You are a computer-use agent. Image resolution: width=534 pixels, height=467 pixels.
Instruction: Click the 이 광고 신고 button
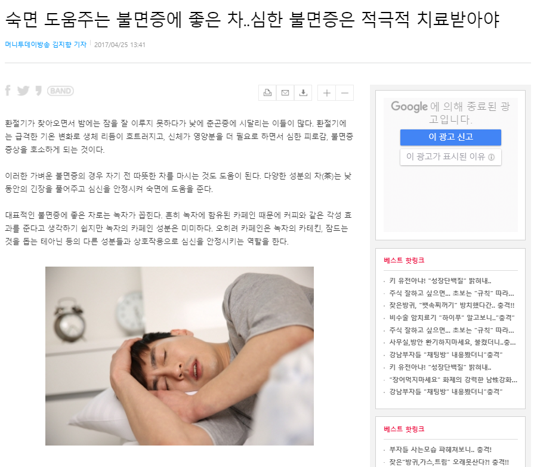[450, 137]
